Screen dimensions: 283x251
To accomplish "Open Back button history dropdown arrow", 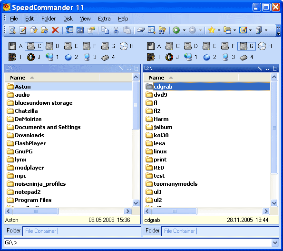I will point(184,30).
